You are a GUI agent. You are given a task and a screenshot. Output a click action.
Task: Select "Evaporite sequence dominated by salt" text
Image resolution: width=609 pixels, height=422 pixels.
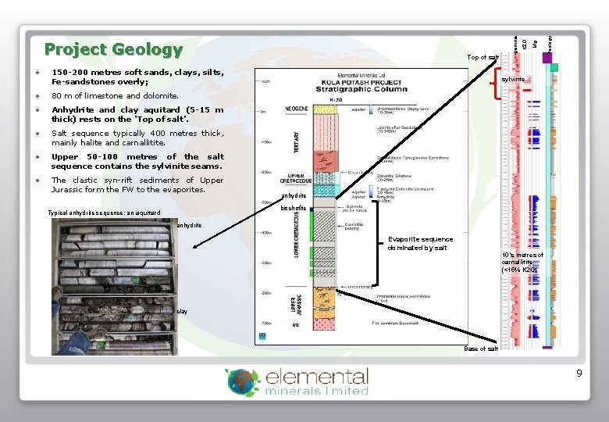click(x=420, y=244)
